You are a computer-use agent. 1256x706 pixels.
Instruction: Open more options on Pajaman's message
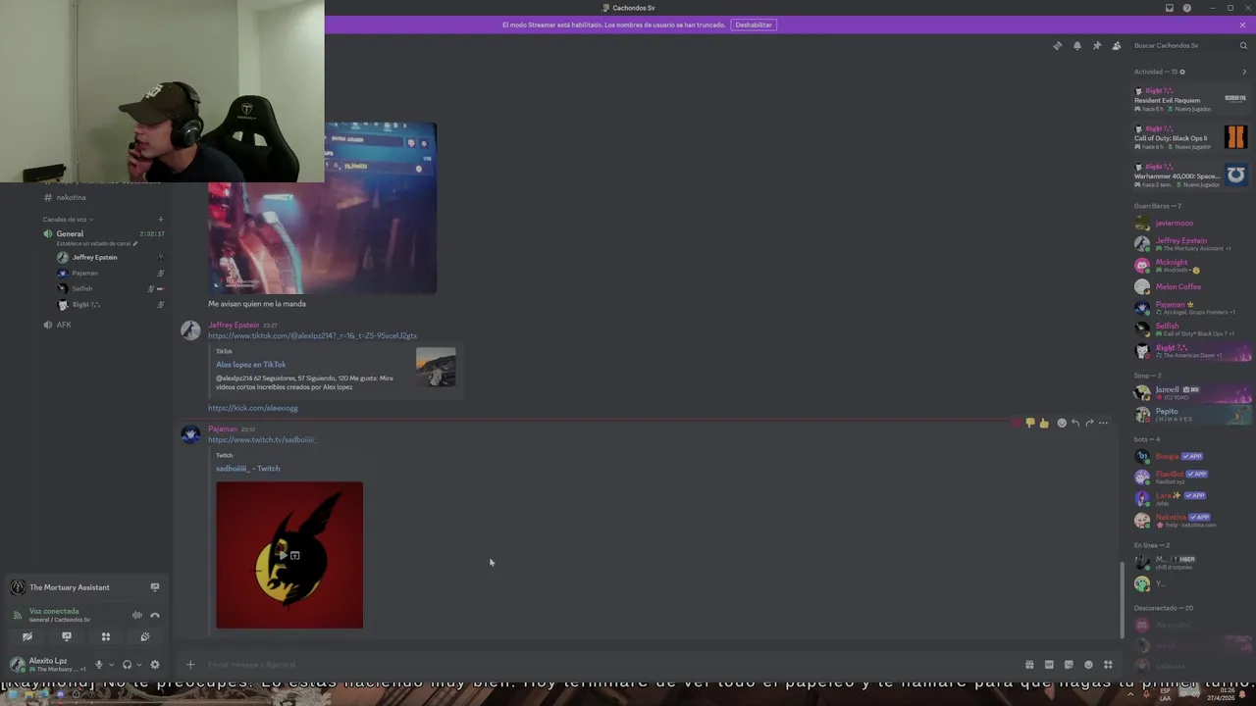tap(1103, 423)
